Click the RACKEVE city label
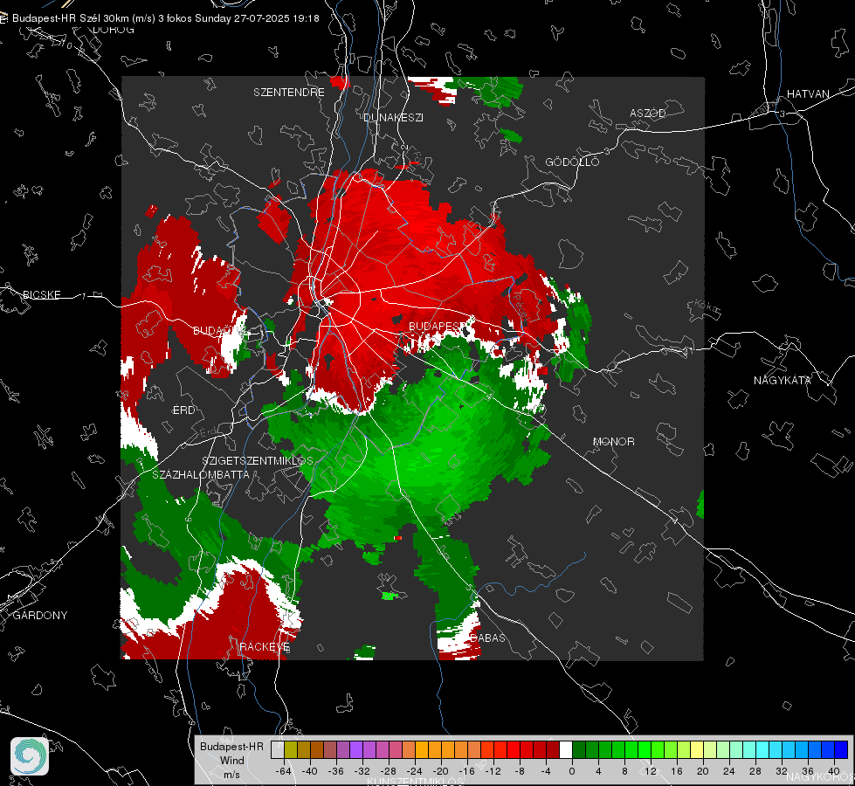 click(x=265, y=646)
